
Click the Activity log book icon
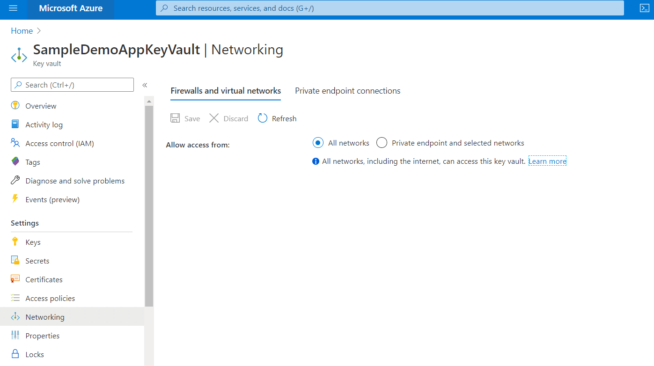pyautogui.click(x=15, y=124)
